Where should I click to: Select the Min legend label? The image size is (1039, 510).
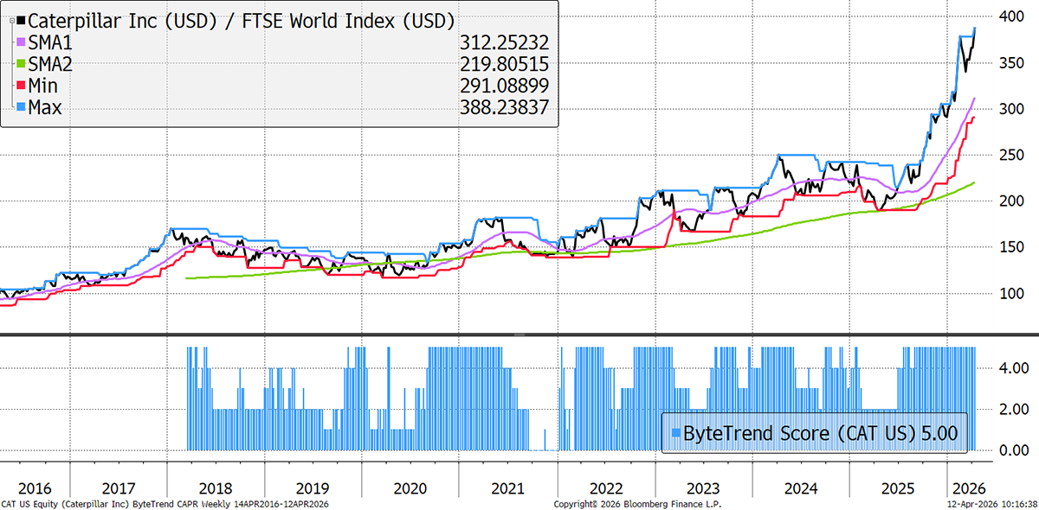pyautogui.click(x=44, y=85)
